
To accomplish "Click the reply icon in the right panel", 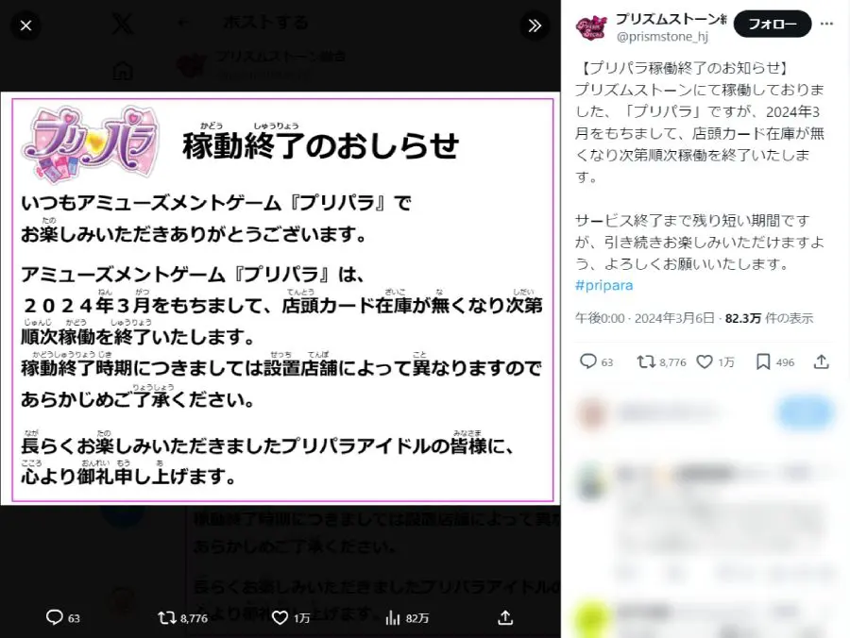I will [588, 361].
